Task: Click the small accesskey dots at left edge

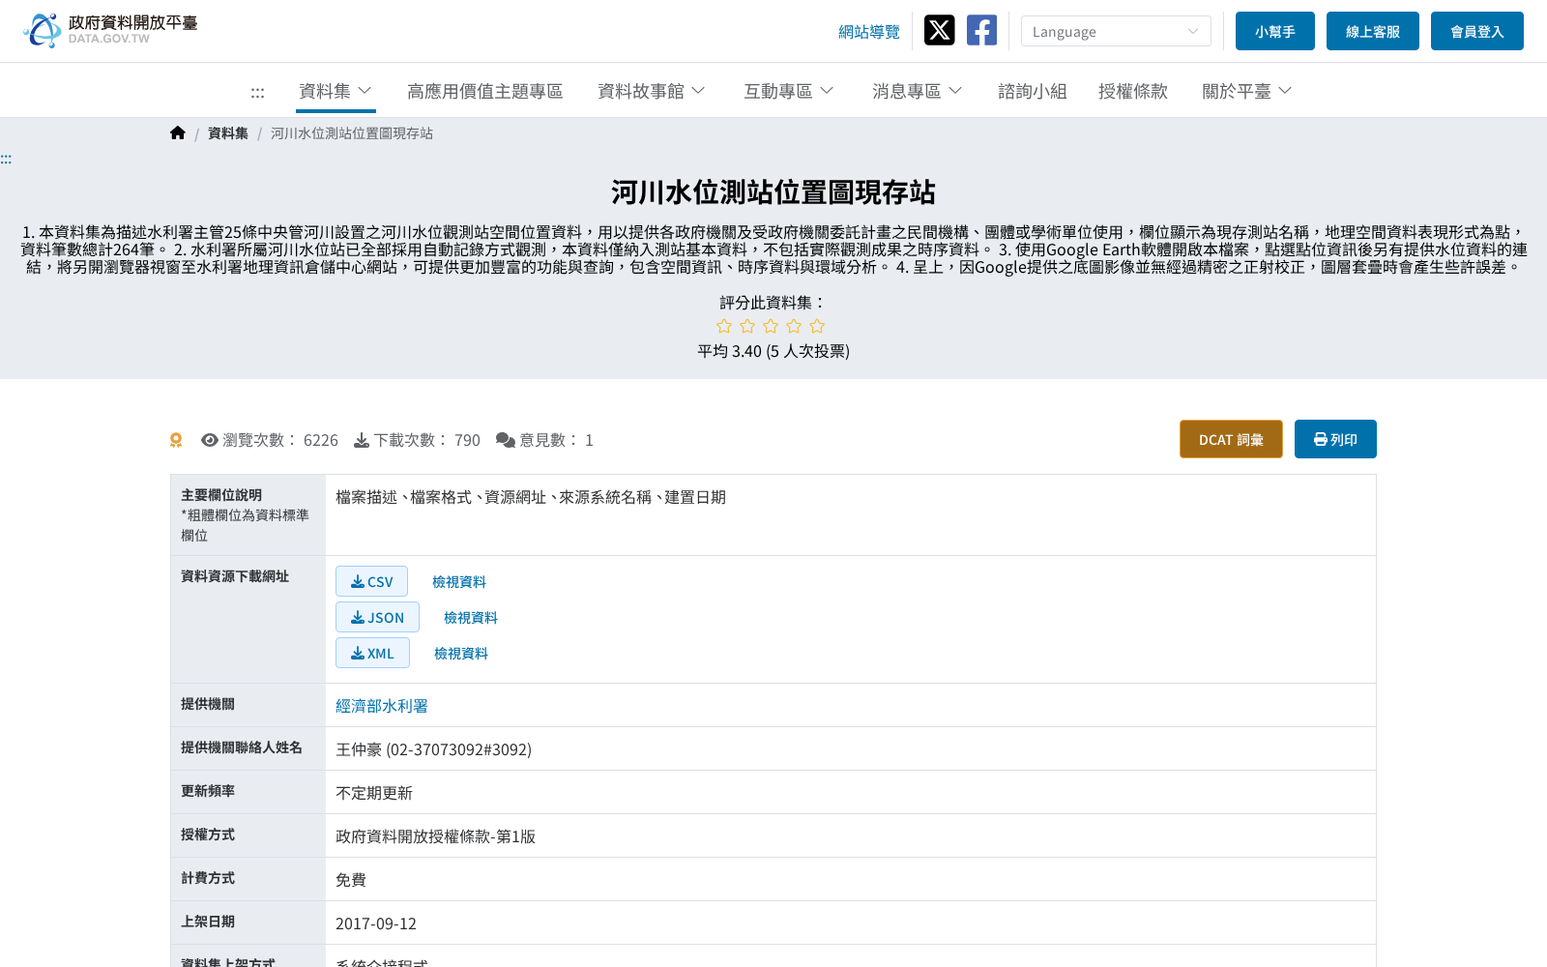Action: pos(6,159)
